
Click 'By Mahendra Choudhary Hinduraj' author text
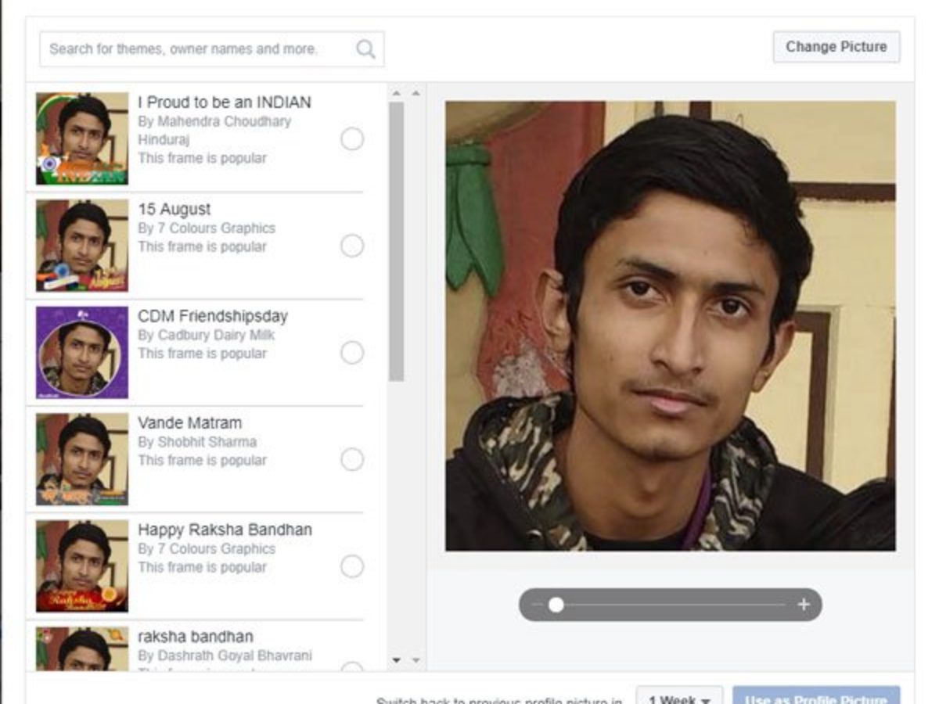(214, 131)
